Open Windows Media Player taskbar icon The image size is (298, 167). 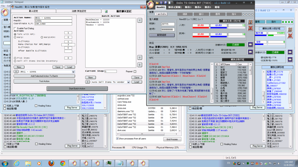click(39, 163)
